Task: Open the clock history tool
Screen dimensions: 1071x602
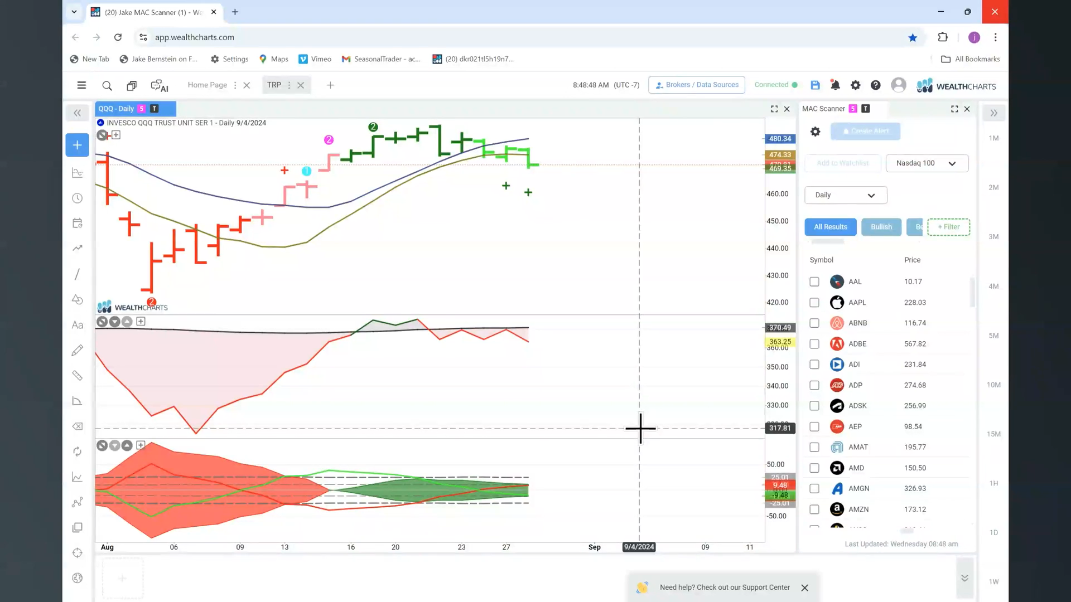Action: pyautogui.click(x=77, y=198)
